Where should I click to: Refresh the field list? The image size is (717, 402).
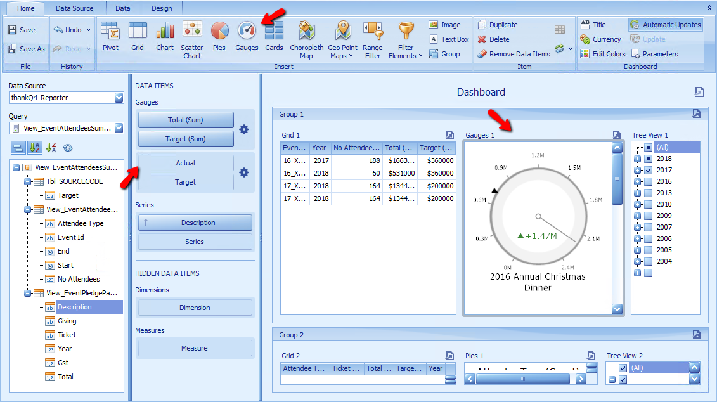68,148
